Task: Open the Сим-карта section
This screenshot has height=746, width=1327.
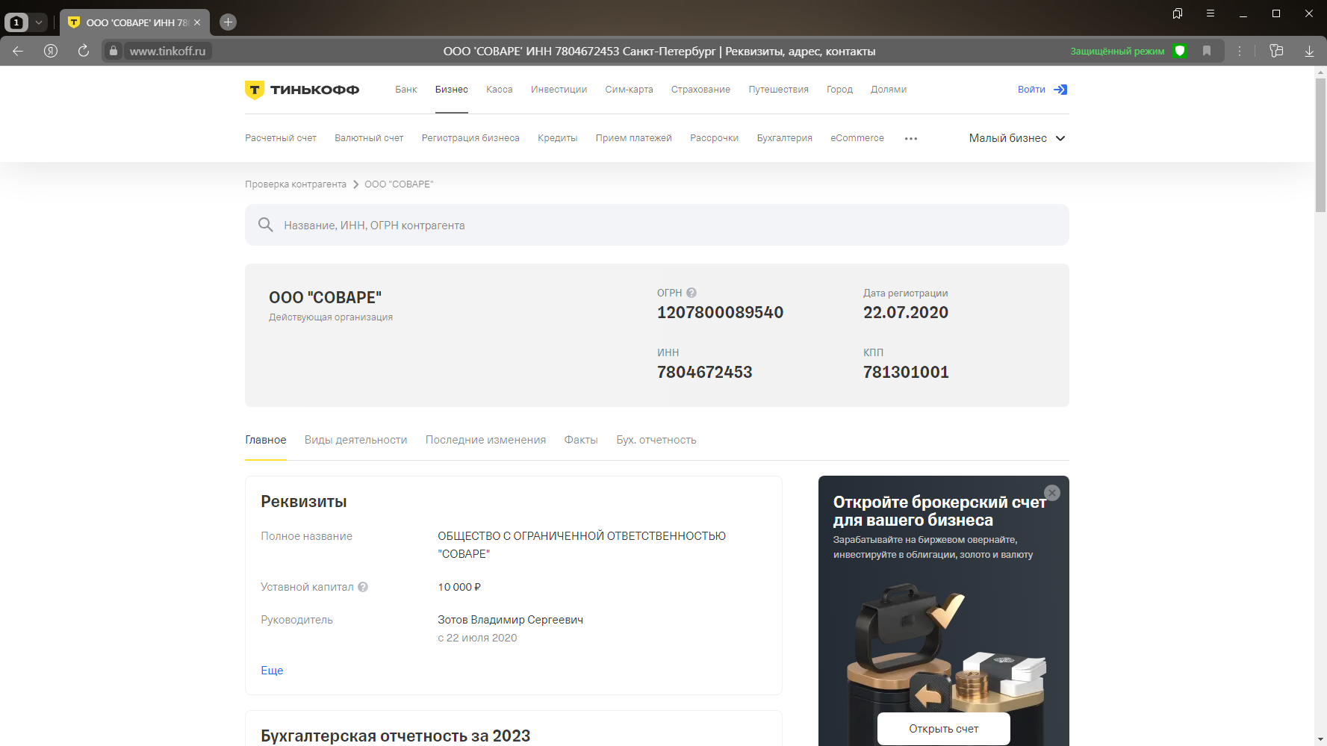Action: coord(629,90)
